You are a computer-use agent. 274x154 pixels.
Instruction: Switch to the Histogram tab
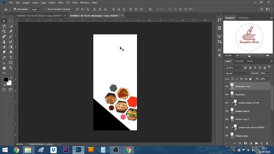pos(244,18)
